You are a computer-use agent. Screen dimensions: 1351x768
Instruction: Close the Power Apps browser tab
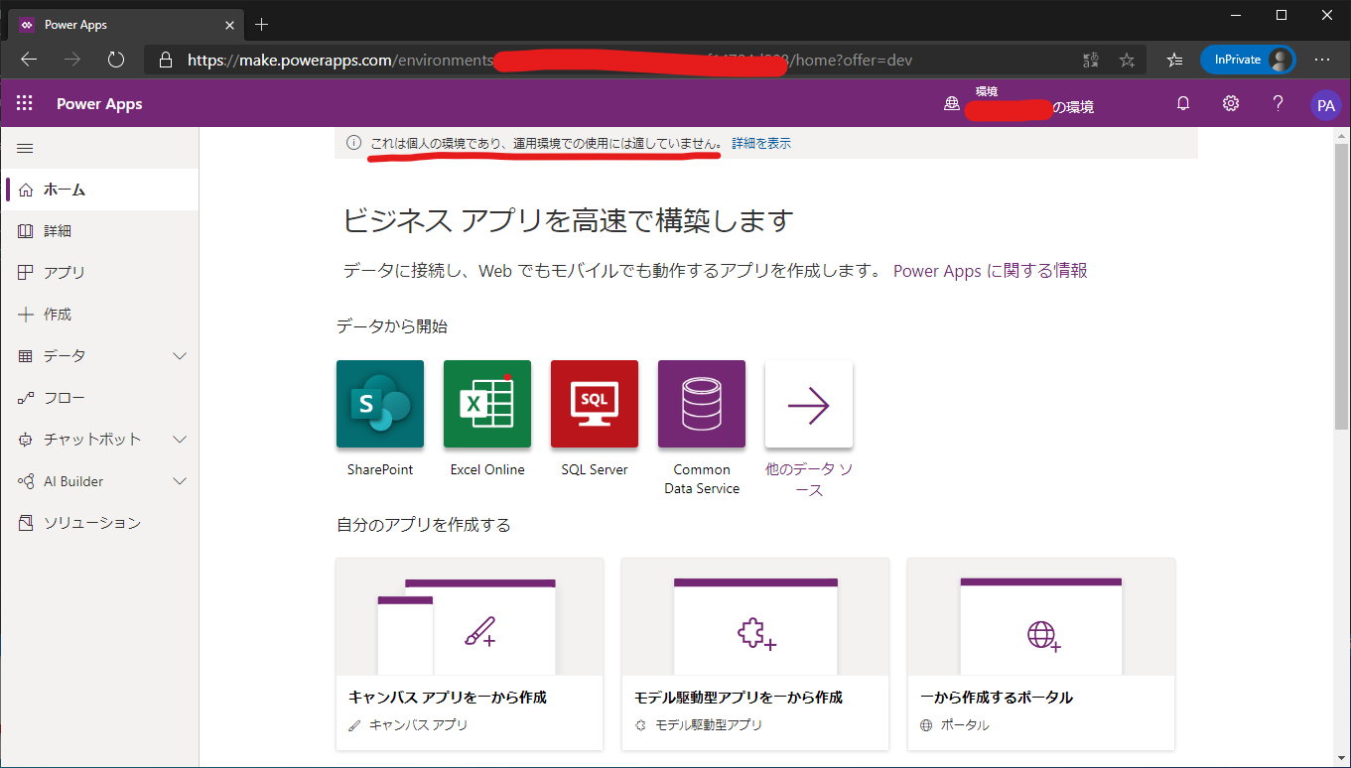click(230, 25)
